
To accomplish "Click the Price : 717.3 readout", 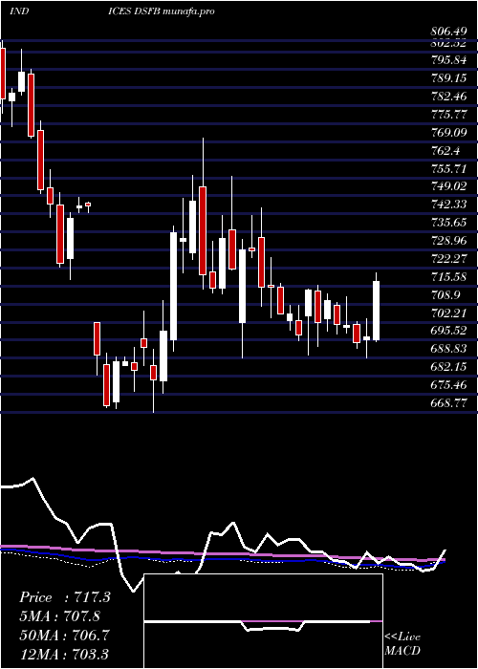I will point(65,597).
